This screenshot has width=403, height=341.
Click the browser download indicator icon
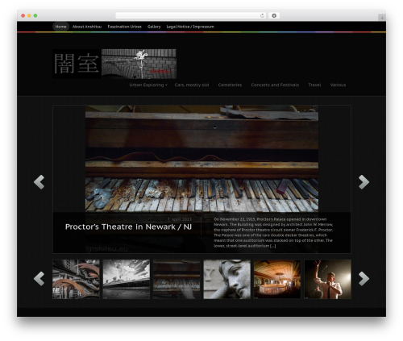(x=274, y=15)
